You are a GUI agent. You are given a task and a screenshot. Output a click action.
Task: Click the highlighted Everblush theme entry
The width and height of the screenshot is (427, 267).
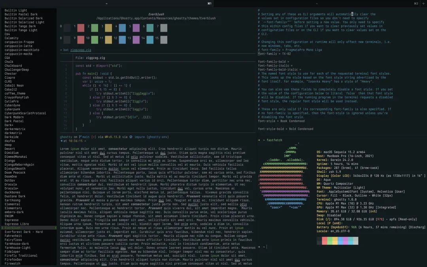14,228
